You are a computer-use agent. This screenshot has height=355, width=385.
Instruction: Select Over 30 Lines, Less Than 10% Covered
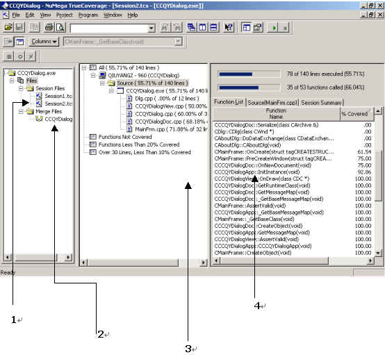coord(145,152)
